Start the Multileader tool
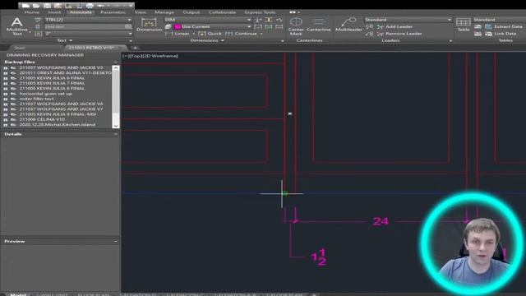 click(x=348, y=25)
